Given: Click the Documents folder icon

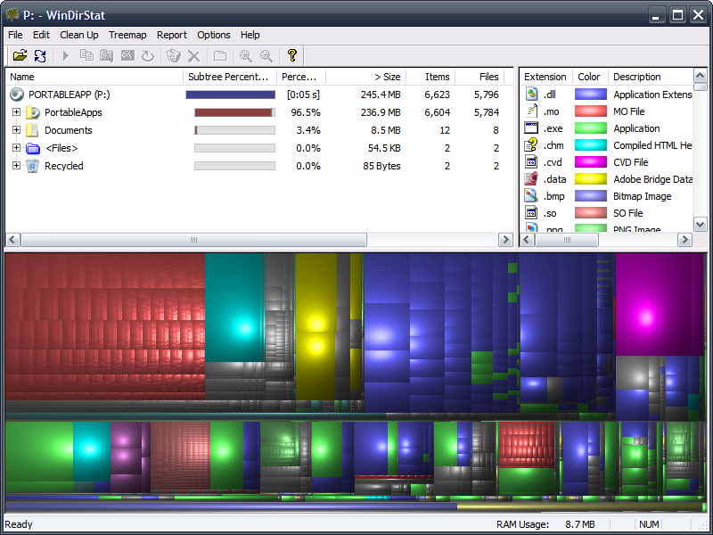Looking at the screenshot, I should pyautogui.click(x=32, y=130).
